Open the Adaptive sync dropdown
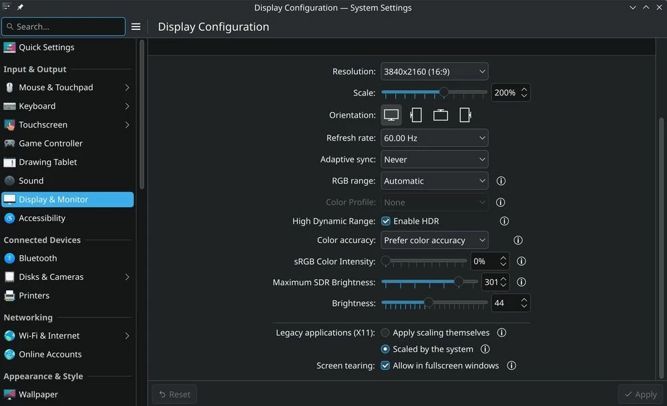 434,159
